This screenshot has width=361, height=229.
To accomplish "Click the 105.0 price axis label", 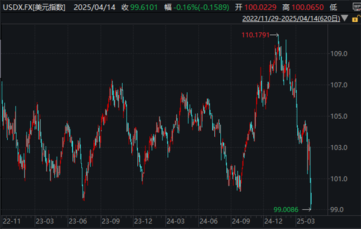I will click(339, 116).
